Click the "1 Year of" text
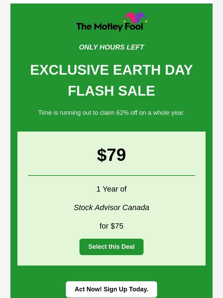This screenshot has width=223, height=298. (111, 189)
